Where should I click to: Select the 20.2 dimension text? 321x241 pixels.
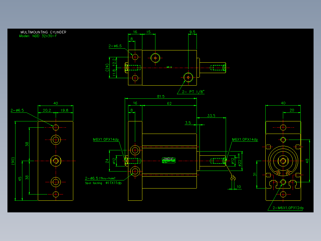coord(47,110)
